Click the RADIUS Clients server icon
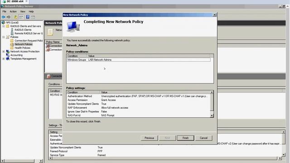The image size is (290, 163). (12, 30)
